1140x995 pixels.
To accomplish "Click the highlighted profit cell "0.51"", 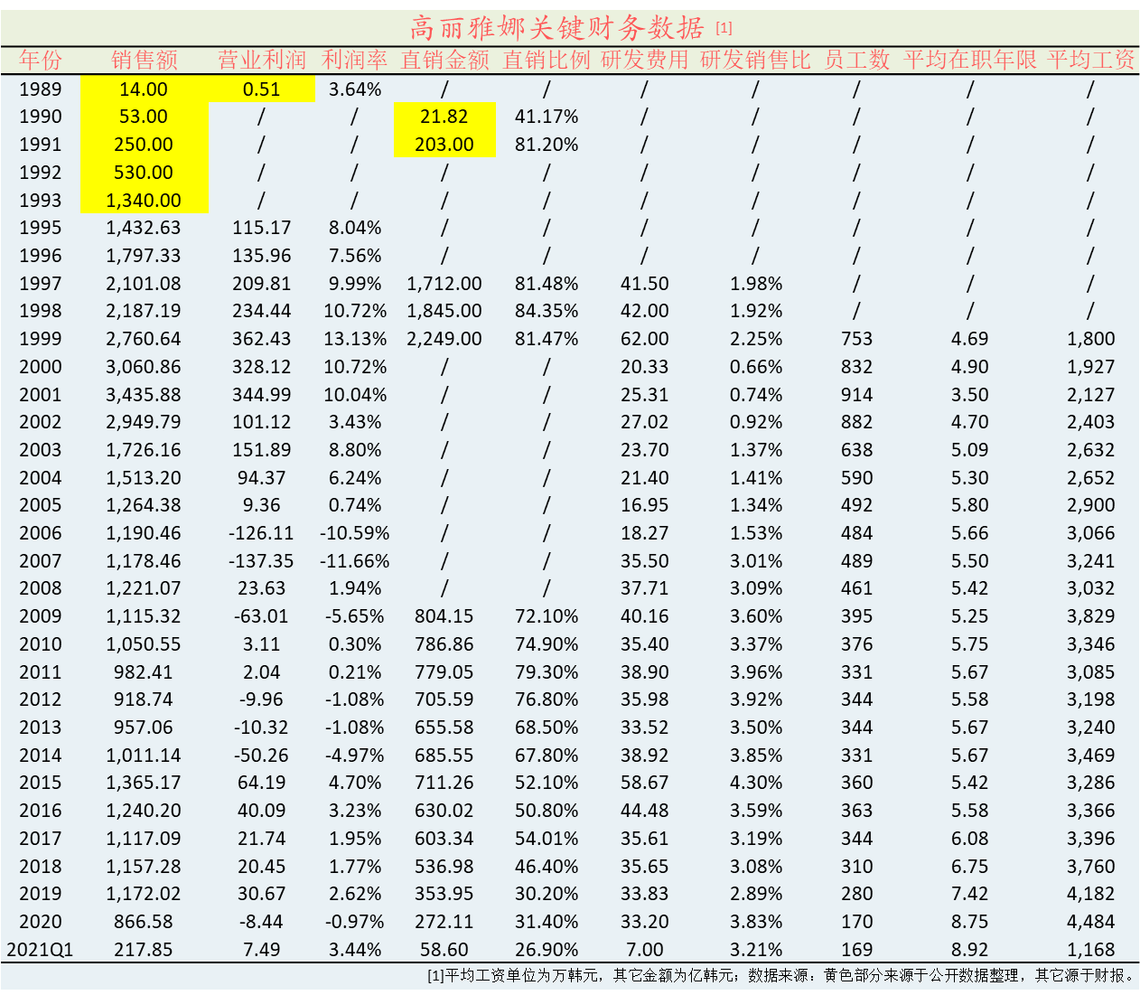I will point(262,89).
